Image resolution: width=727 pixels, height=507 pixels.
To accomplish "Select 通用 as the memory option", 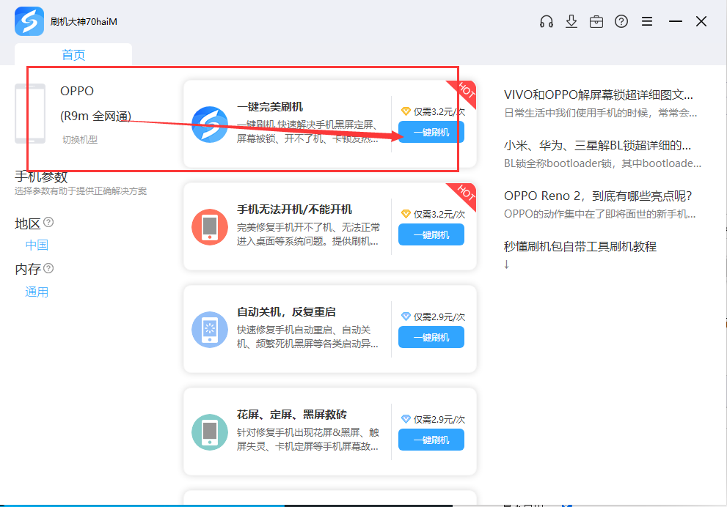I will click(37, 292).
